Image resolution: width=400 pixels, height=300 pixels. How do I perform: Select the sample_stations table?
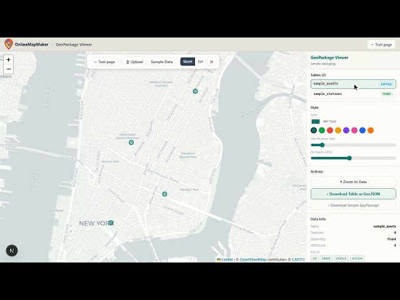353,94
